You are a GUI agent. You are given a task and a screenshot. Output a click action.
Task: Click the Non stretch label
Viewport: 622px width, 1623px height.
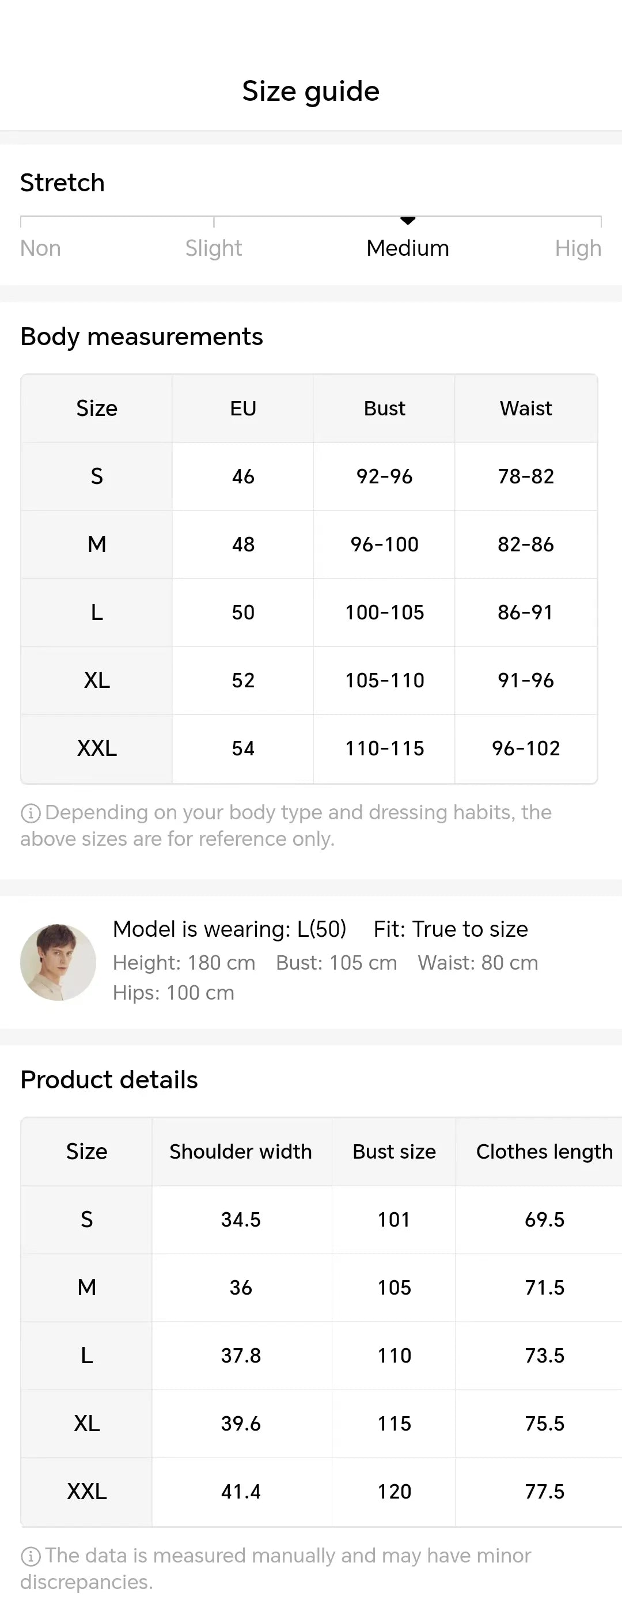click(x=40, y=248)
